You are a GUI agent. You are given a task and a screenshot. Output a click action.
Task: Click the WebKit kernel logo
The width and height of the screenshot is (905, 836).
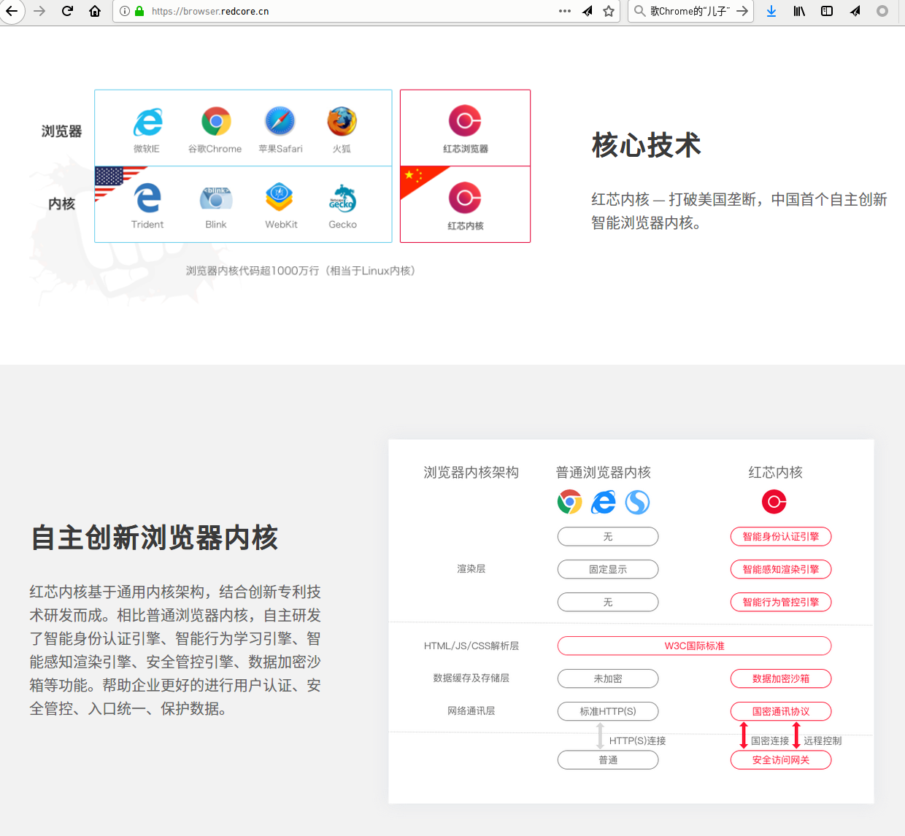[280, 197]
